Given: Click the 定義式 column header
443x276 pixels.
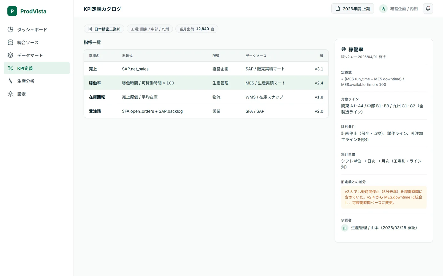Looking at the screenshot, I should [127, 56].
